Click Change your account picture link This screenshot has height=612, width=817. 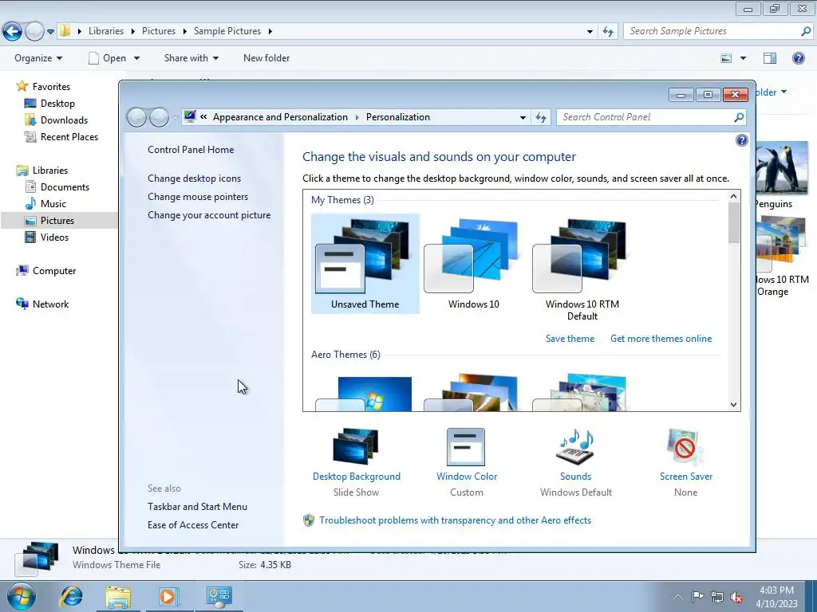pyautogui.click(x=209, y=215)
